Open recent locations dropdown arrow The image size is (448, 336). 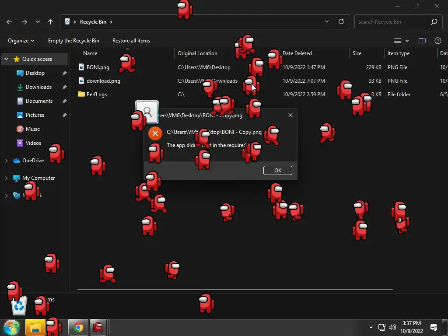pyautogui.click(x=38, y=22)
